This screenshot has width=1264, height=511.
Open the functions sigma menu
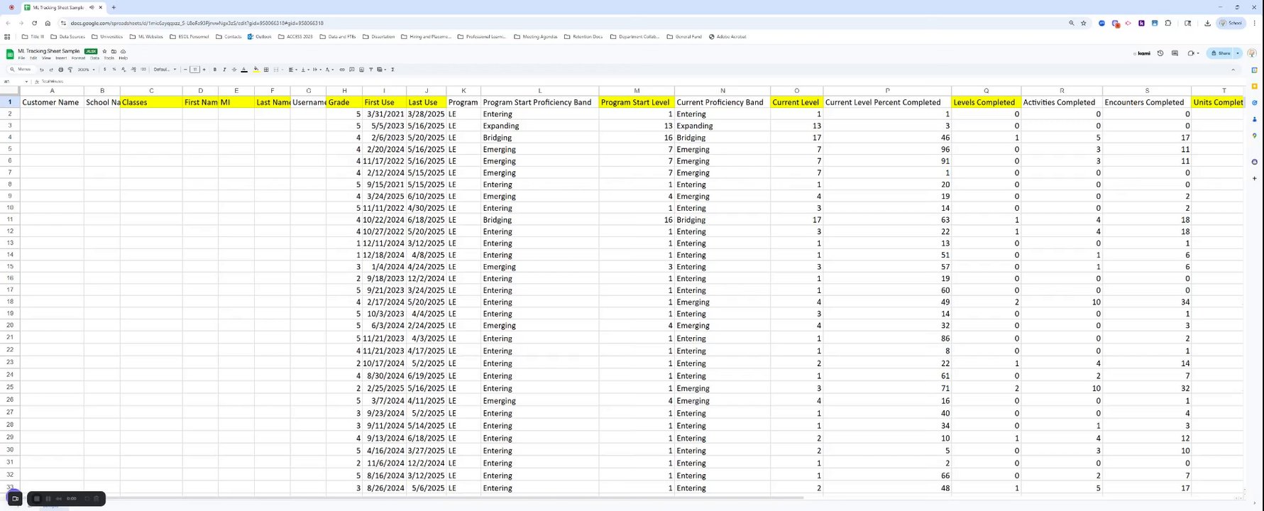(x=392, y=70)
